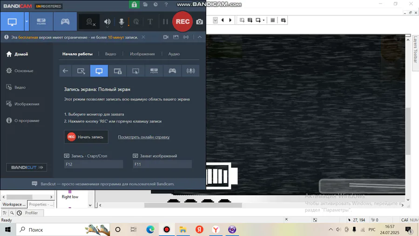419x236 pixels.
Task: Open image list icon in notice bar
Action: click(176, 37)
